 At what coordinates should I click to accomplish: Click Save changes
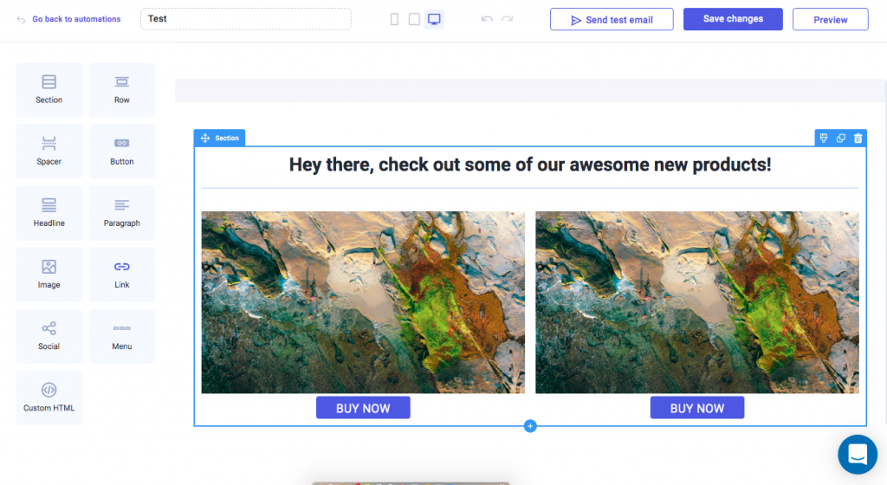tap(733, 19)
